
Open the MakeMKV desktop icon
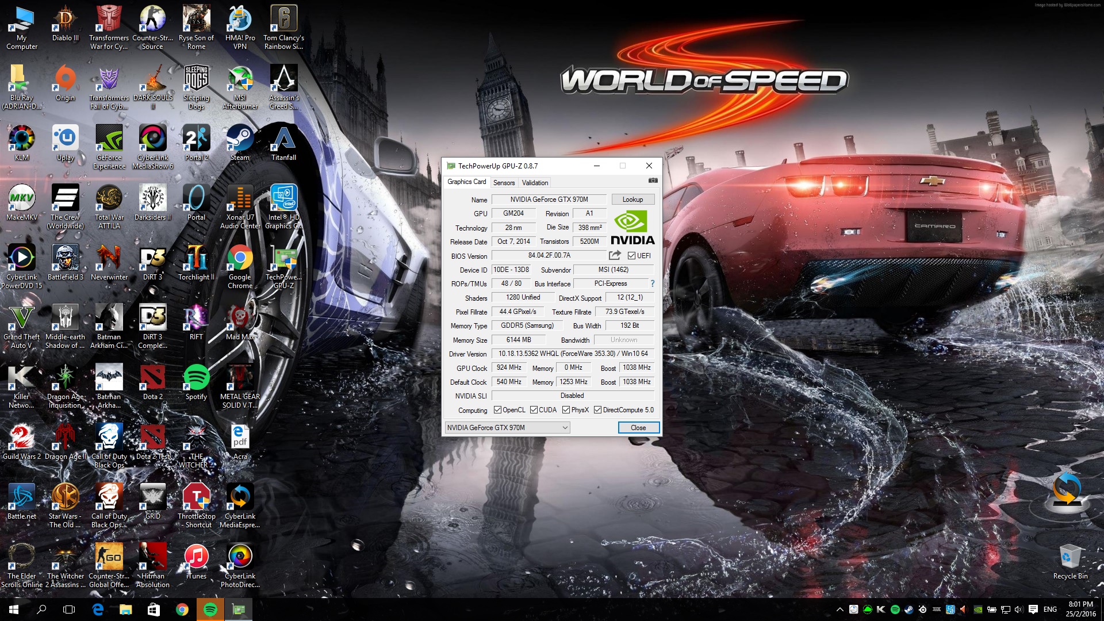pos(22,202)
